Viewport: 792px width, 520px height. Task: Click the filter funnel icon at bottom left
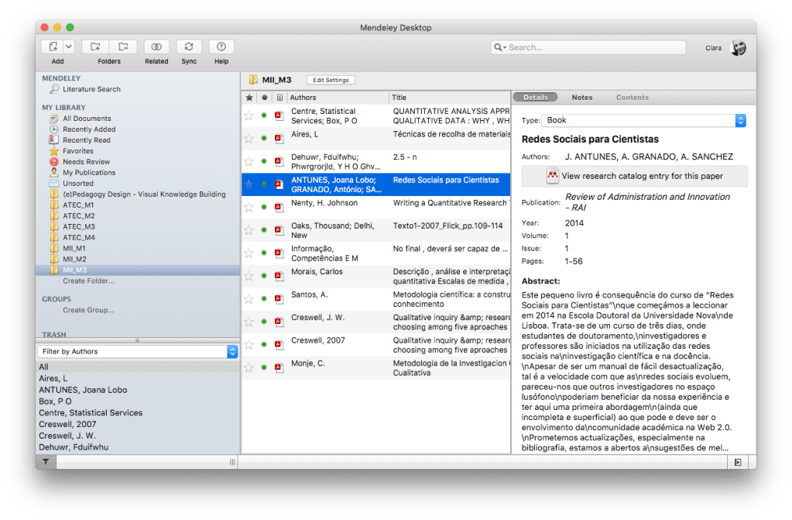coord(46,462)
